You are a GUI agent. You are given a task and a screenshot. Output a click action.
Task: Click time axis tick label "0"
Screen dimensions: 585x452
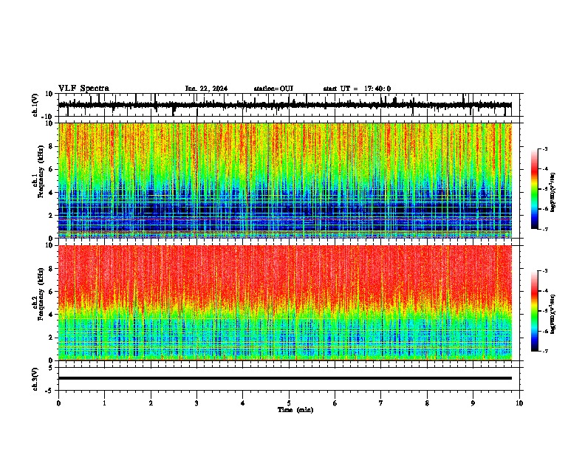pyautogui.click(x=58, y=403)
